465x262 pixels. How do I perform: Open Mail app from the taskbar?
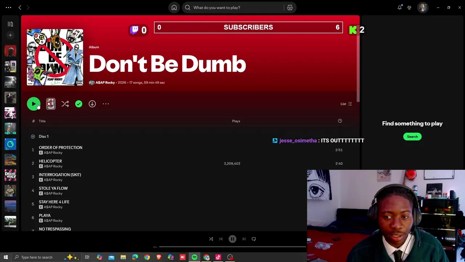pyautogui.click(x=111, y=257)
